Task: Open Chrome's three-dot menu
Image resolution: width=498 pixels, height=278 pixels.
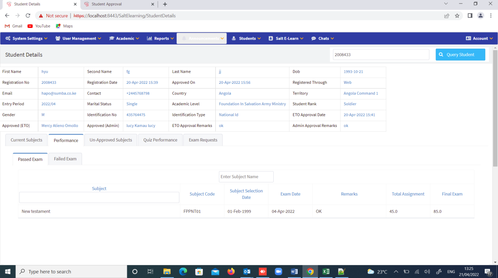Action: point(491,16)
